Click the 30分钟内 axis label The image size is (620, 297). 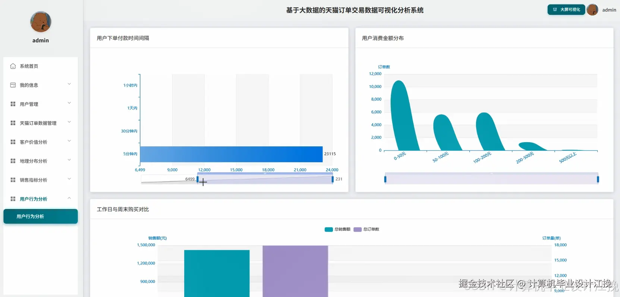(129, 131)
